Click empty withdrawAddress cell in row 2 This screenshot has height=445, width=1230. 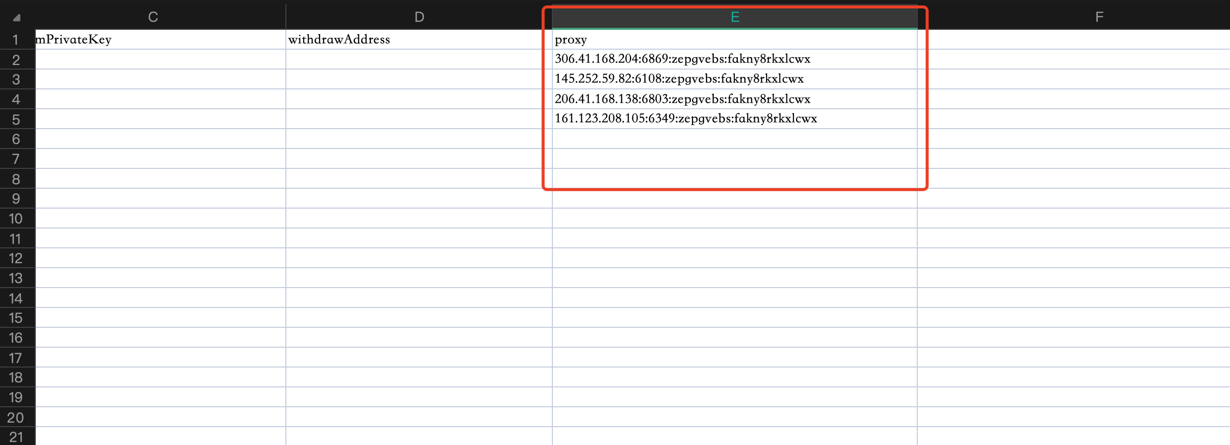tap(419, 59)
